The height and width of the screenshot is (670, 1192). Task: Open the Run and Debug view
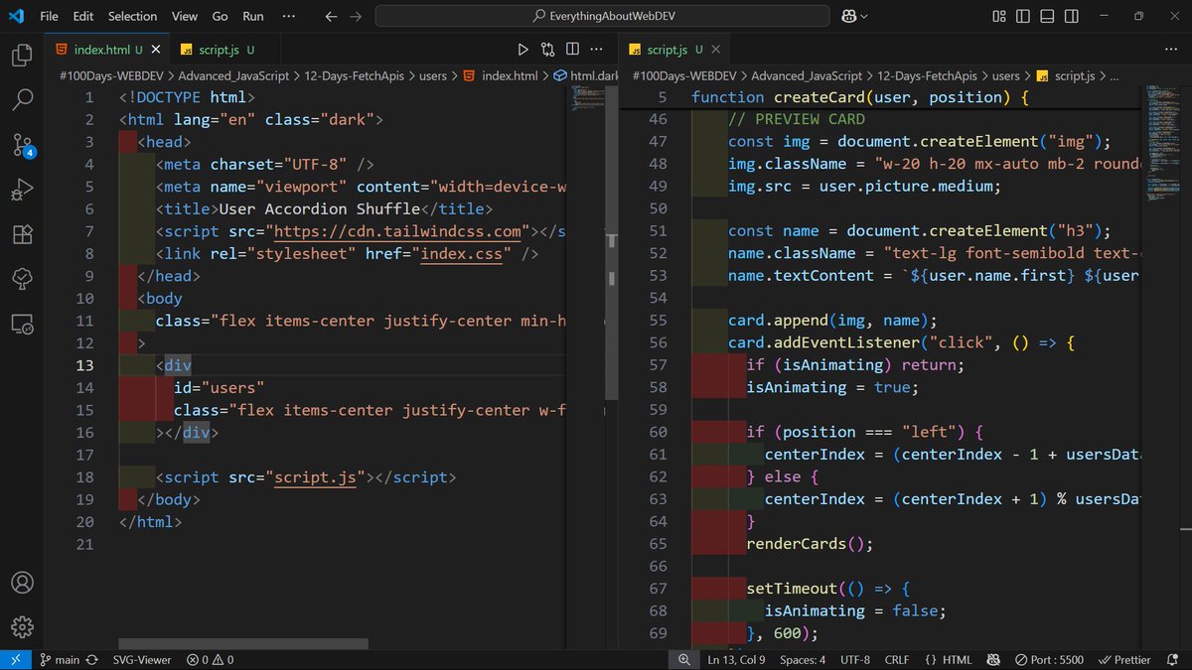point(22,190)
